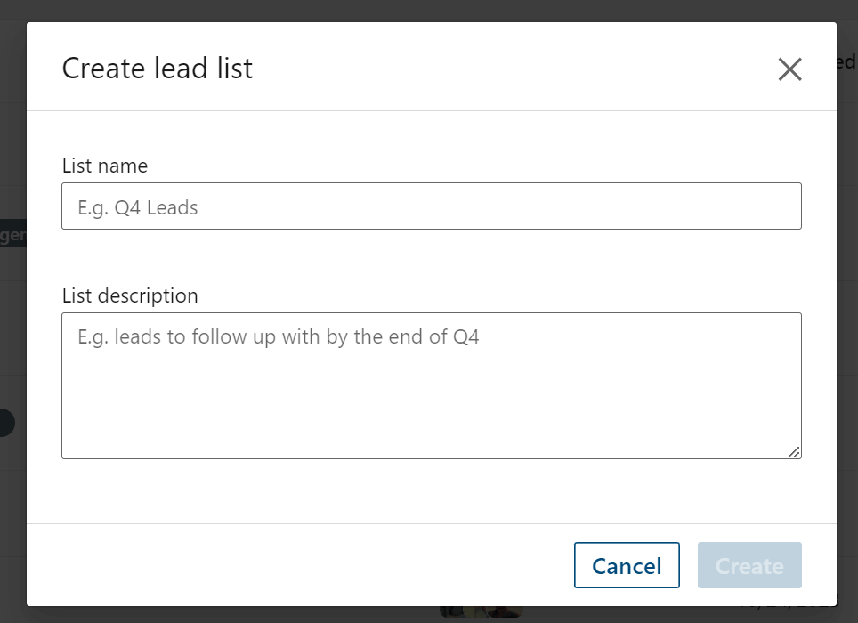The height and width of the screenshot is (623, 858).
Task: Close the Create lead list dialog
Action: [789, 69]
